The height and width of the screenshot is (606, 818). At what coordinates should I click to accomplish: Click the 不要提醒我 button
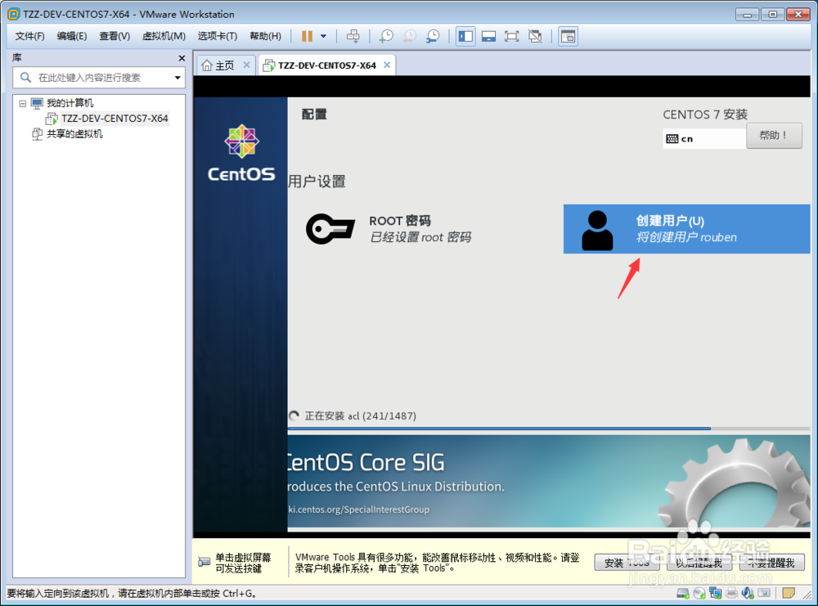click(x=771, y=563)
